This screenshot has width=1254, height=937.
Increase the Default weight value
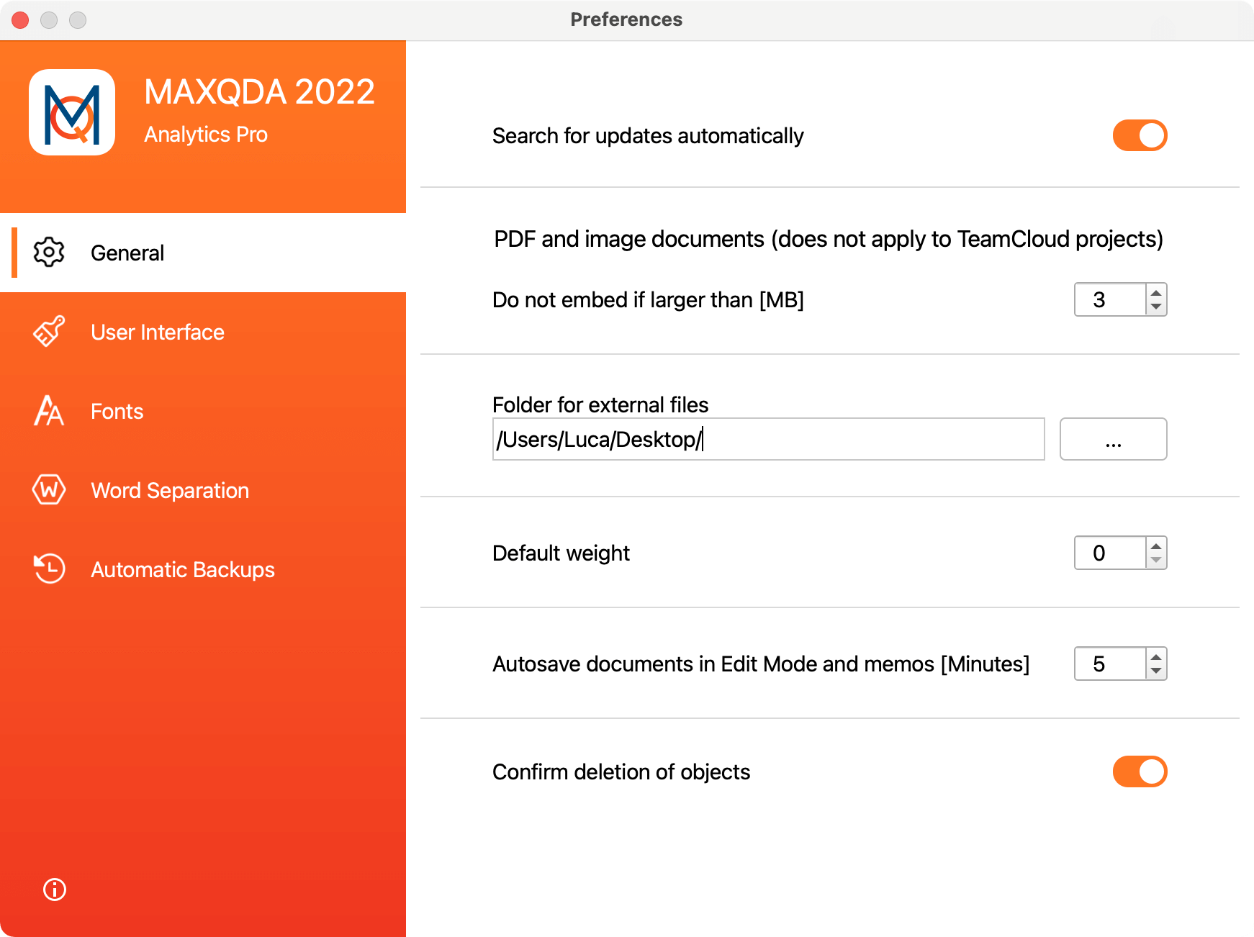tap(1156, 546)
